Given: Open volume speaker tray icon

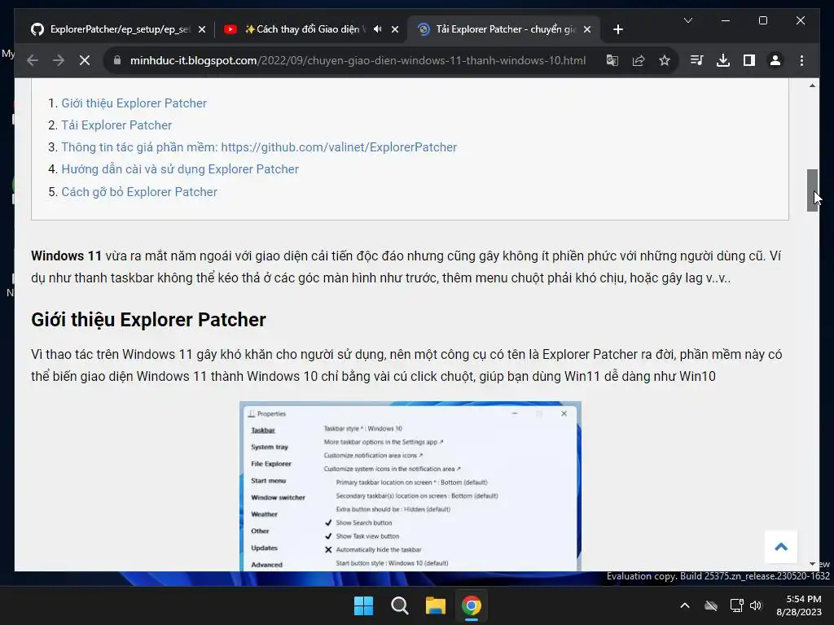Looking at the screenshot, I should coord(756,605).
